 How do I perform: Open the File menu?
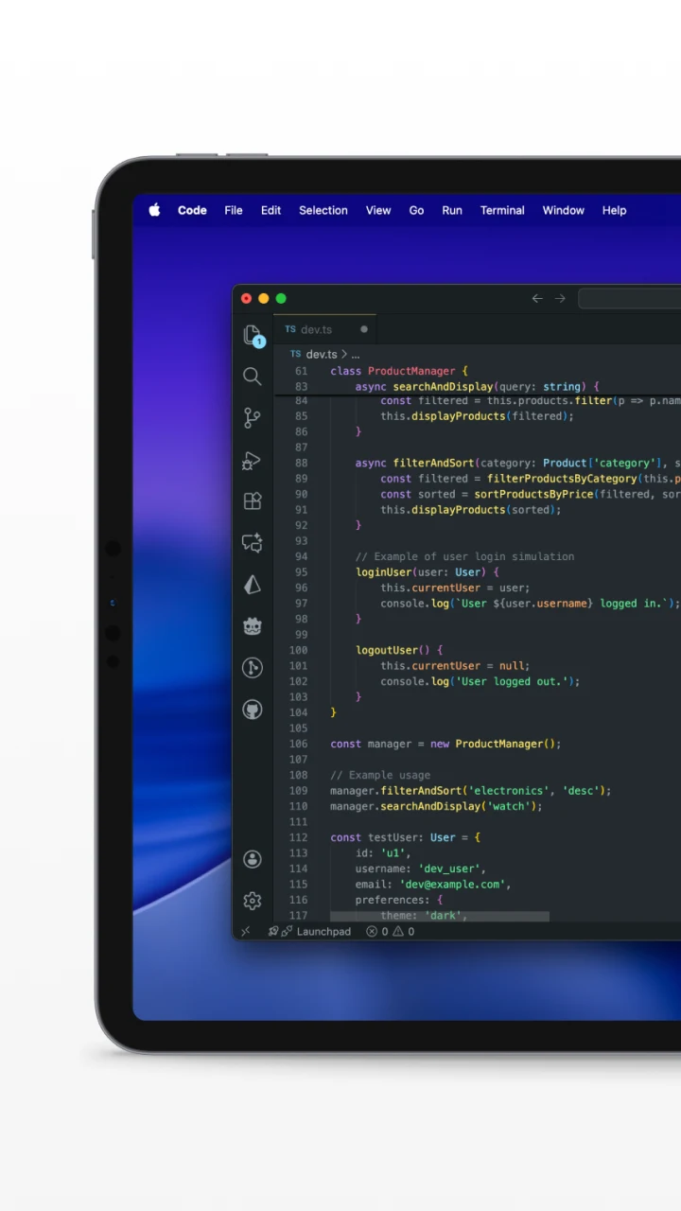pyautogui.click(x=234, y=210)
